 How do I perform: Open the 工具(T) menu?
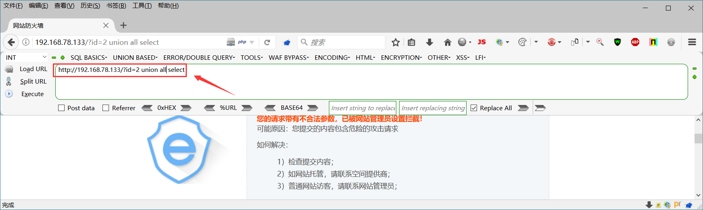coord(142,6)
